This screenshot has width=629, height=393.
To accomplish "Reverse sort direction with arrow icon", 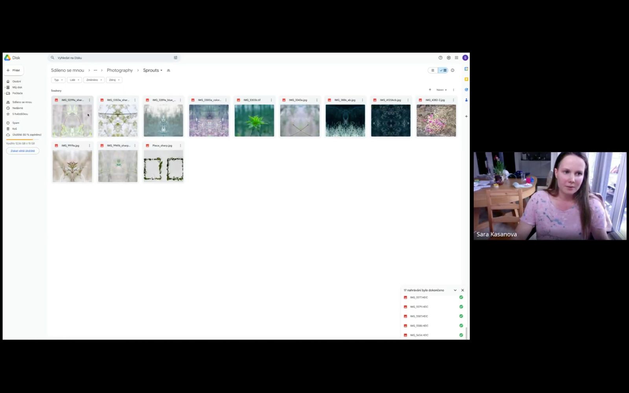I will pyautogui.click(x=430, y=90).
